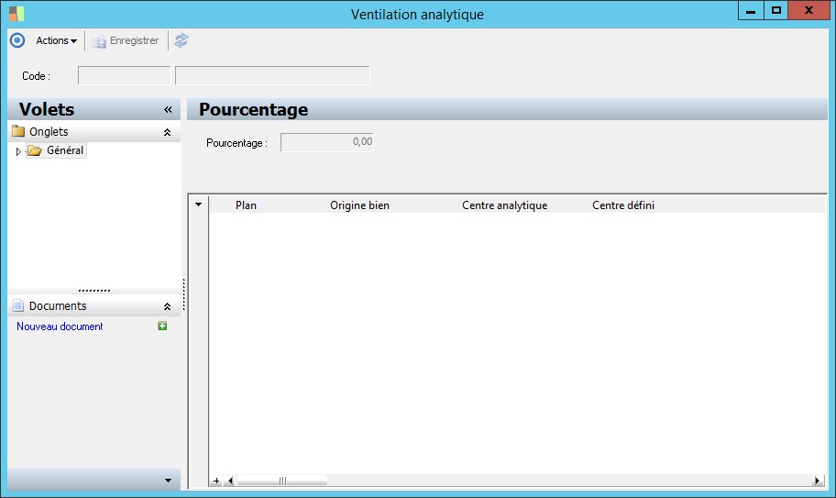Click the dotted splitter above Documents
The height and width of the screenshot is (498, 836).
click(x=93, y=291)
